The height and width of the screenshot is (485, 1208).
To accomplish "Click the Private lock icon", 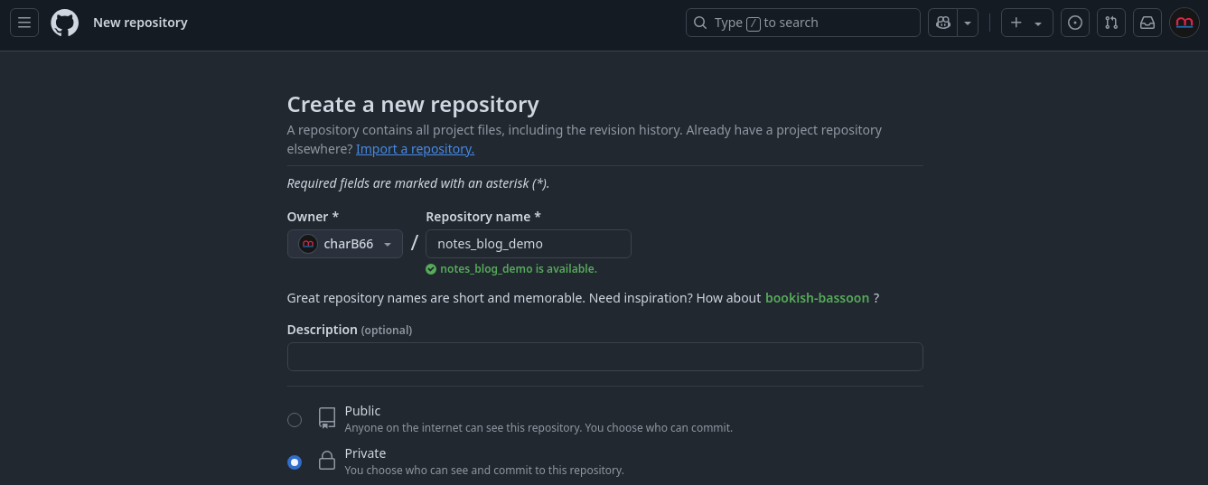I will click(x=327, y=462).
